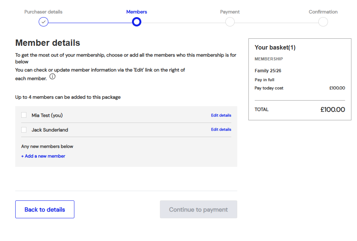The width and height of the screenshot is (357, 241).
Task: Jump to the Payment step label
Action: point(230,12)
